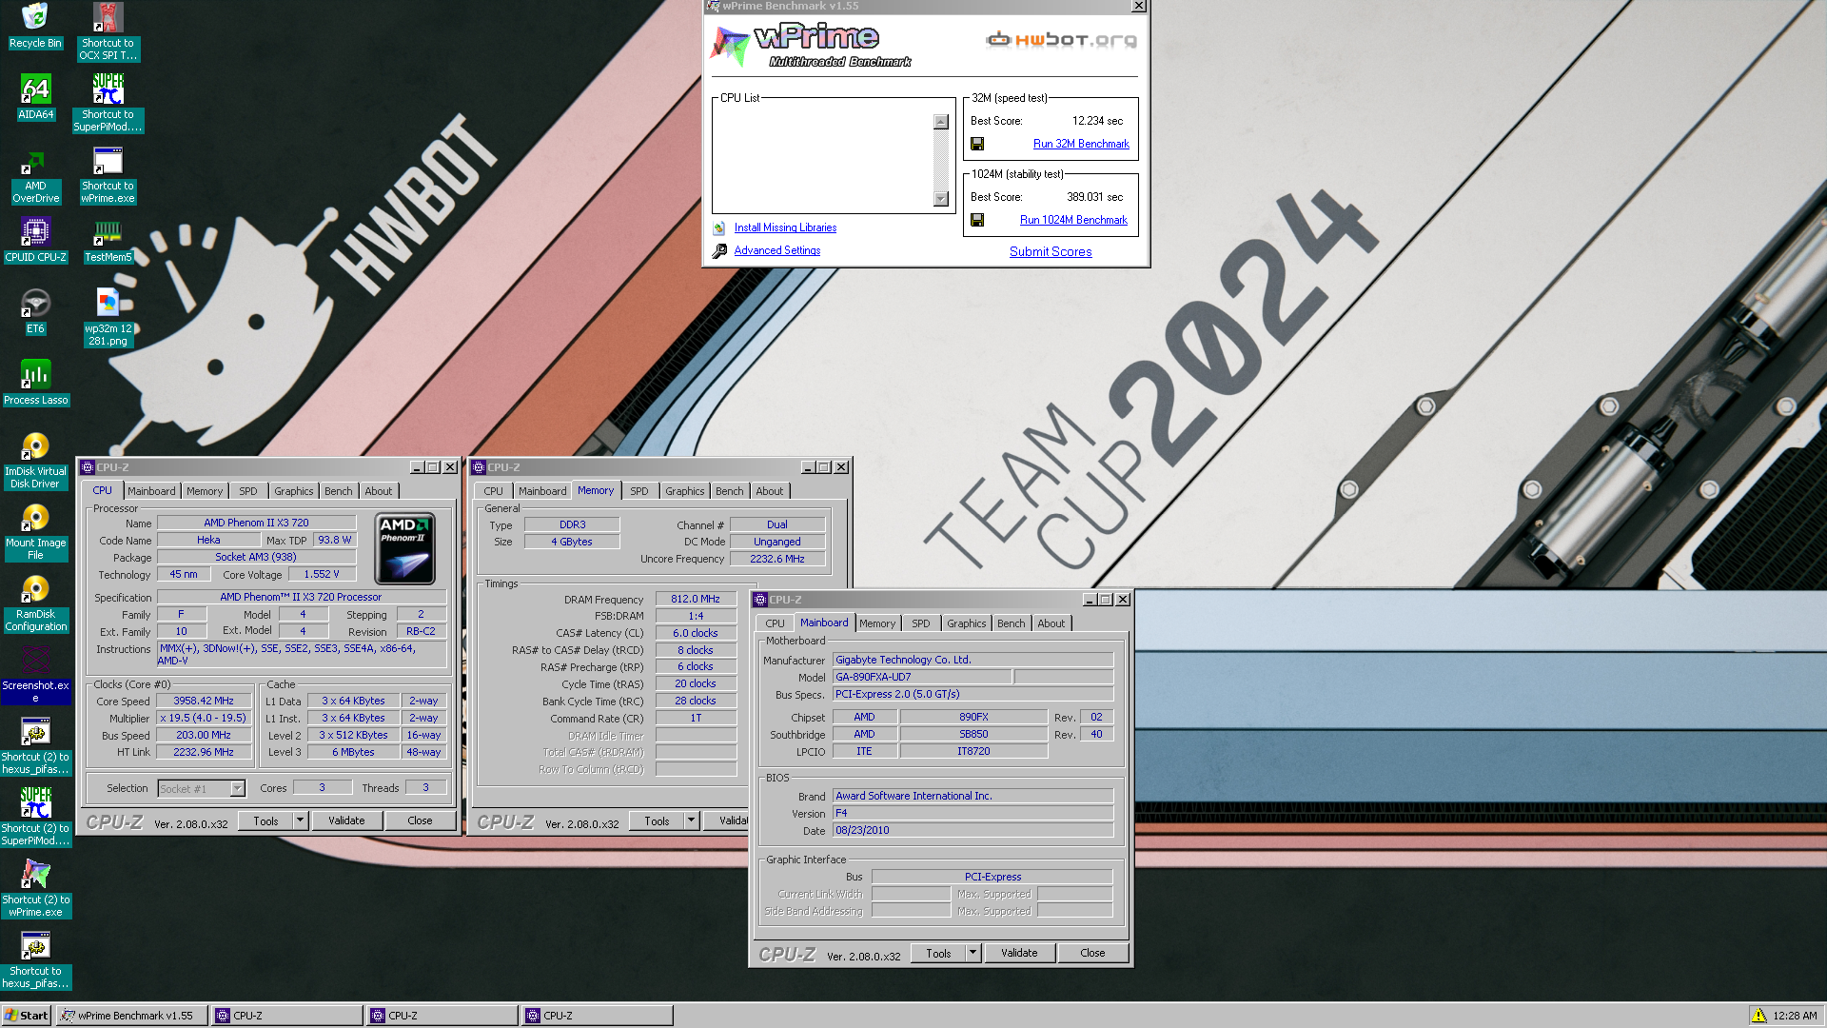Open Bench tab in Mainboard CPU-Z window
This screenshot has width=1827, height=1028.
coord(1012,623)
